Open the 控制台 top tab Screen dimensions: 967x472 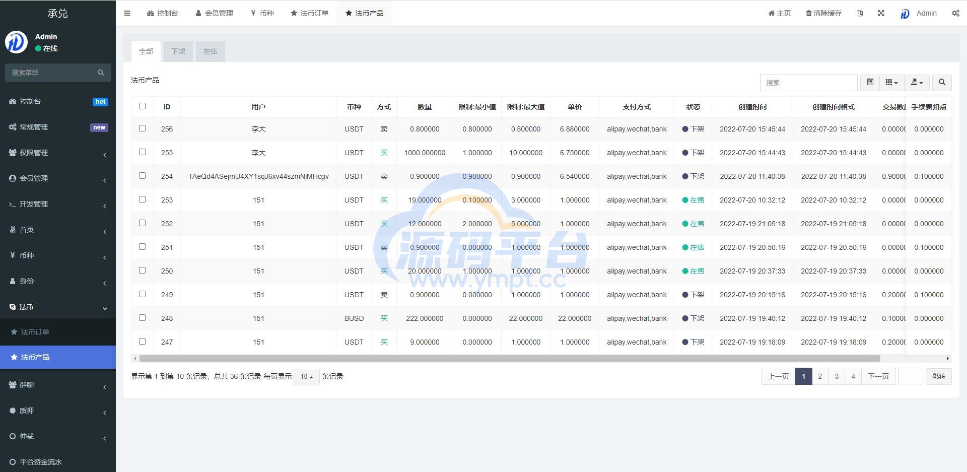pyautogui.click(x=162, y=13)
